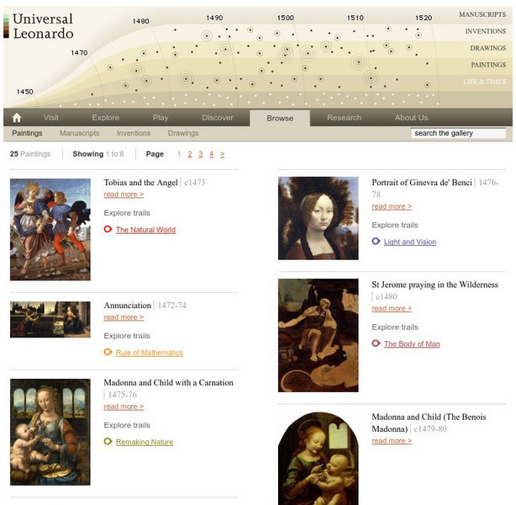The image size is (516, 505).
Task: Open the Browse tab
Action: click(280, 118)
